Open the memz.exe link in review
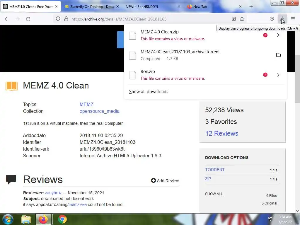300x225 pixels. click(77, 204)
